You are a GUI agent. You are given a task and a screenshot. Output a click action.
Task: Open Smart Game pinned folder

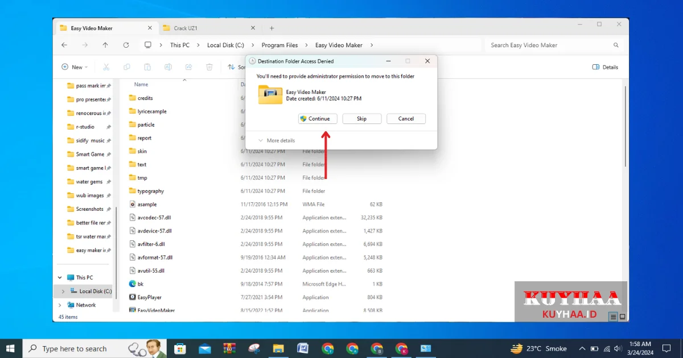click(90, 154)
